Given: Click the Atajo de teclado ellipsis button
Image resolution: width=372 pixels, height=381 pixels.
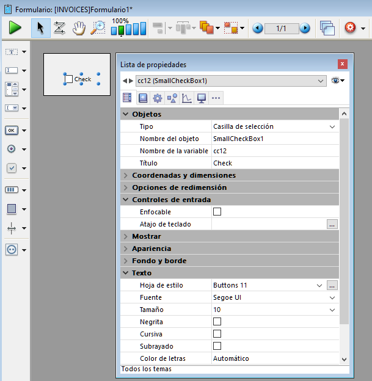Looking at the screenshot, I should [x=332, y=224].
